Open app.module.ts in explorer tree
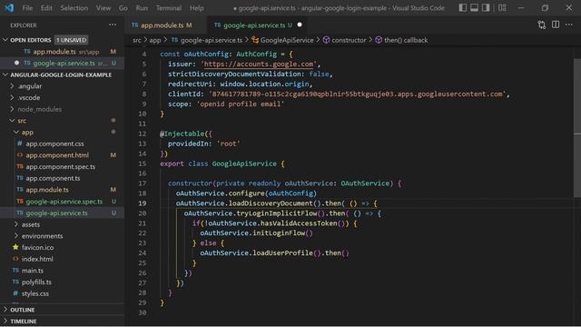The height and width of the screenshot is (327, 581). click(47, 190)
